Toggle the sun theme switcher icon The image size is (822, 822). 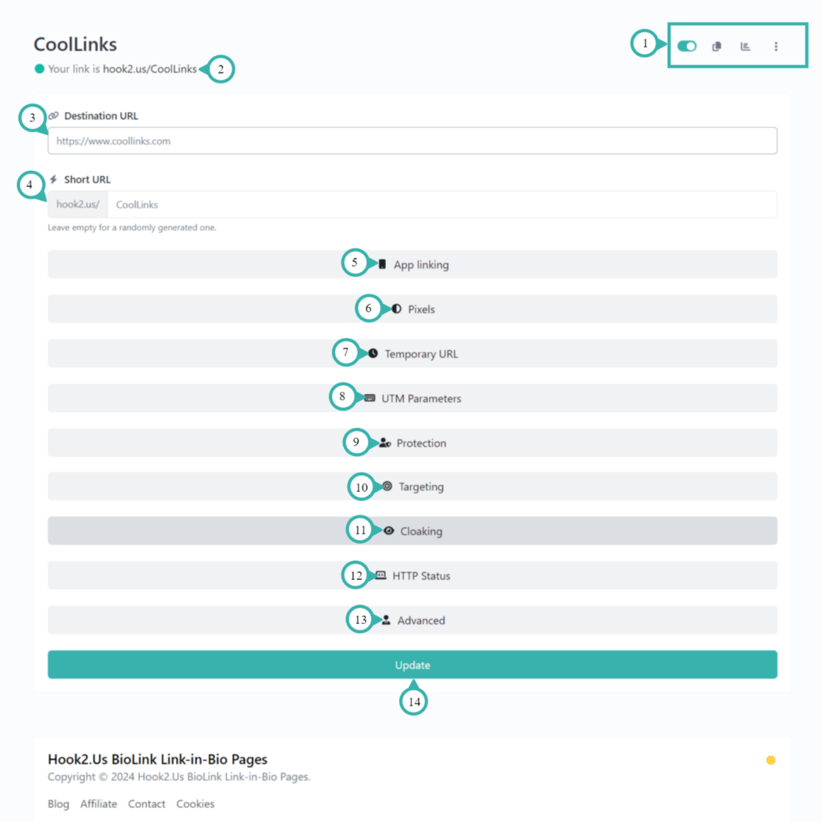pos(770,760)
